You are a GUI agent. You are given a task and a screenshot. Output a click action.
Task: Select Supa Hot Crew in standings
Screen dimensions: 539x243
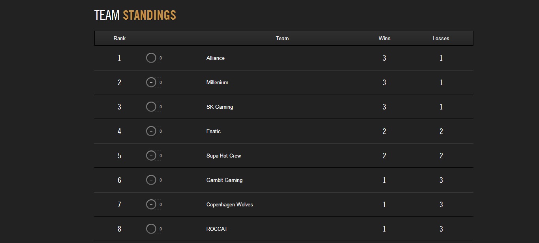pos(223,156)
